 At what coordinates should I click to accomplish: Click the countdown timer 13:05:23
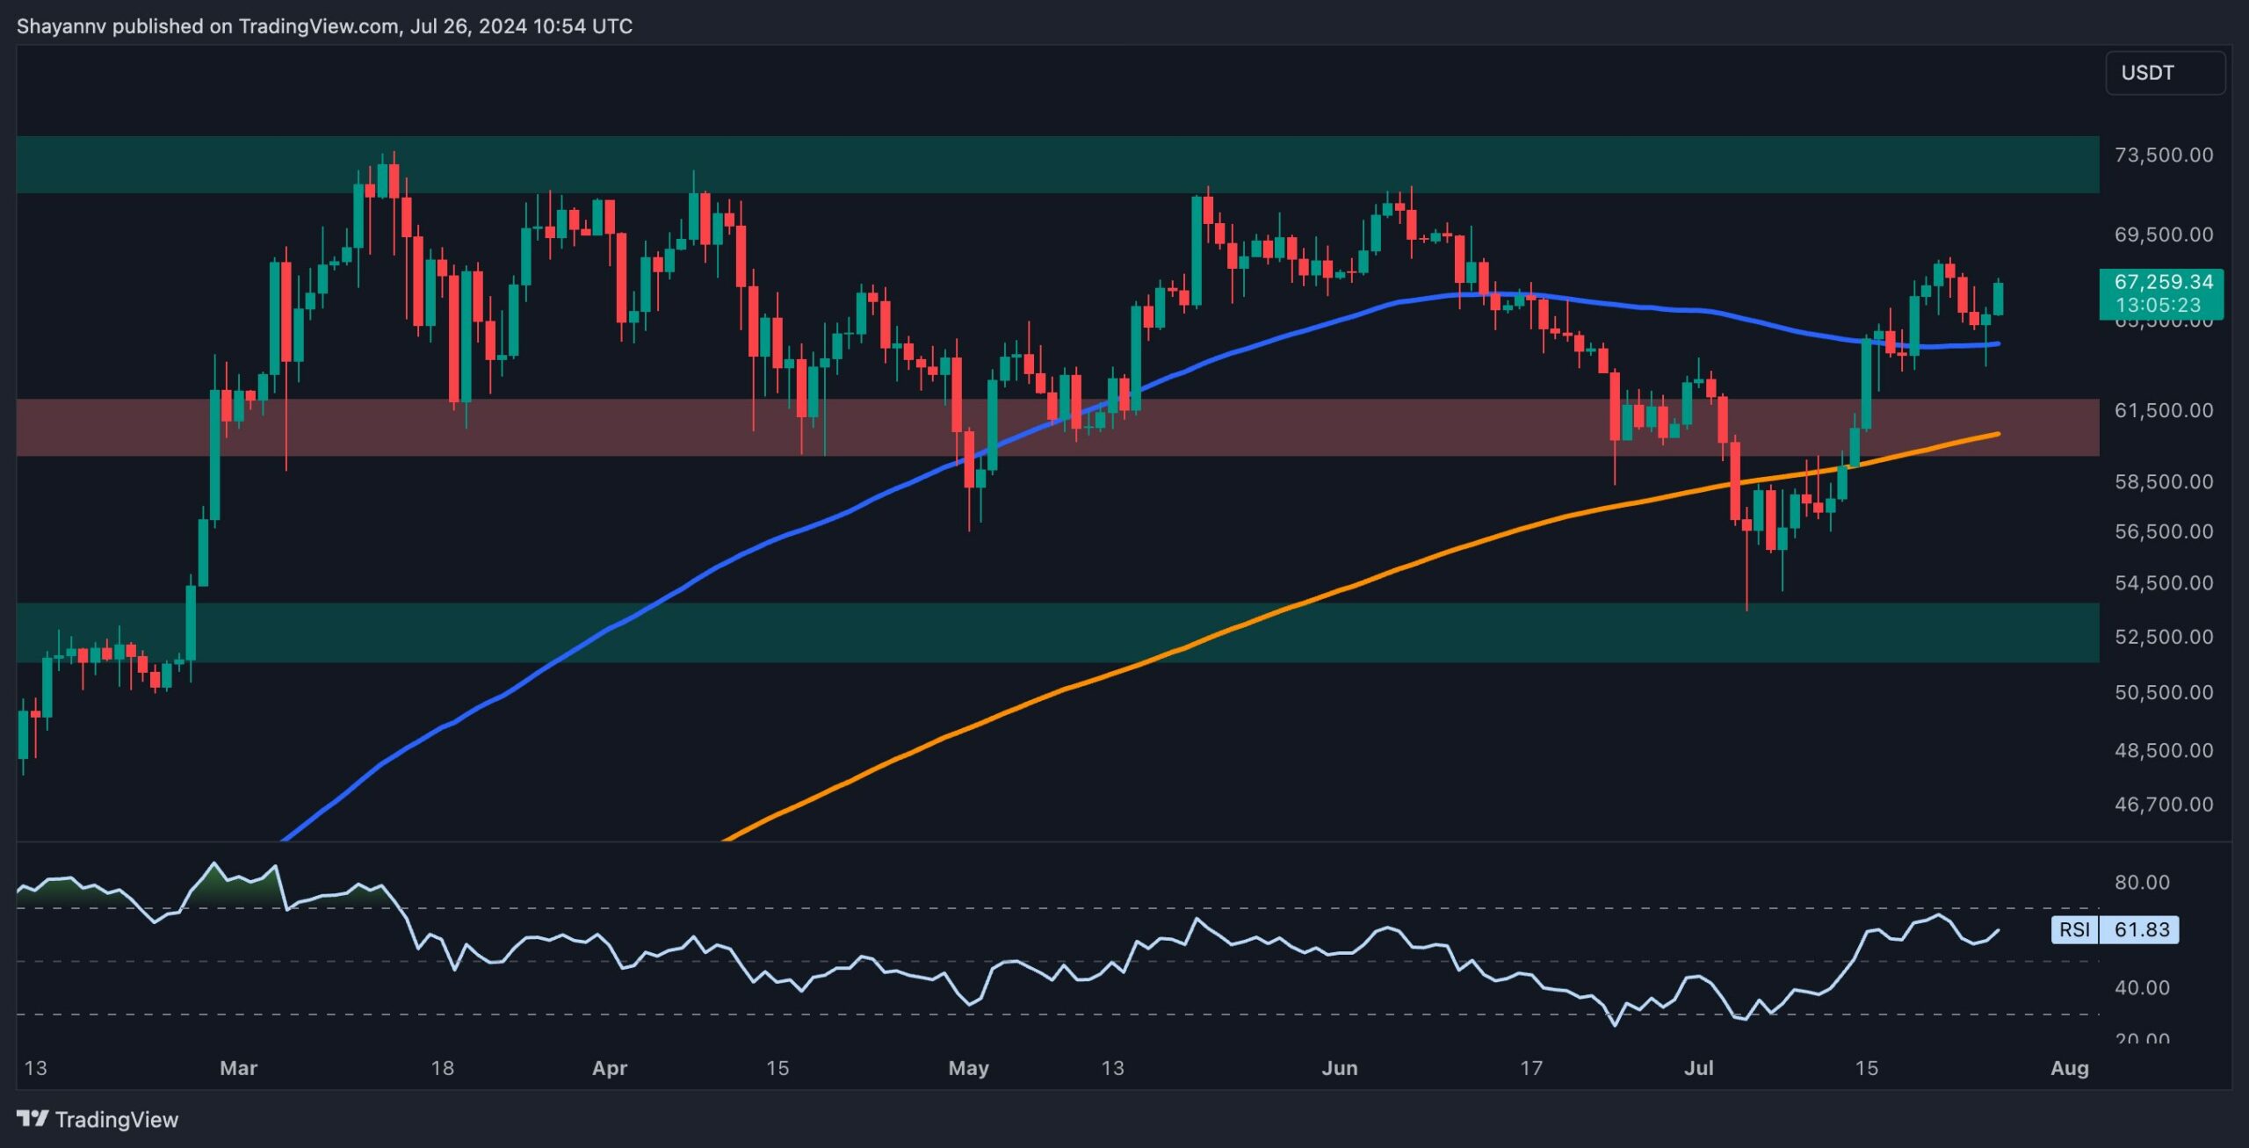(x=2158, y=306)
